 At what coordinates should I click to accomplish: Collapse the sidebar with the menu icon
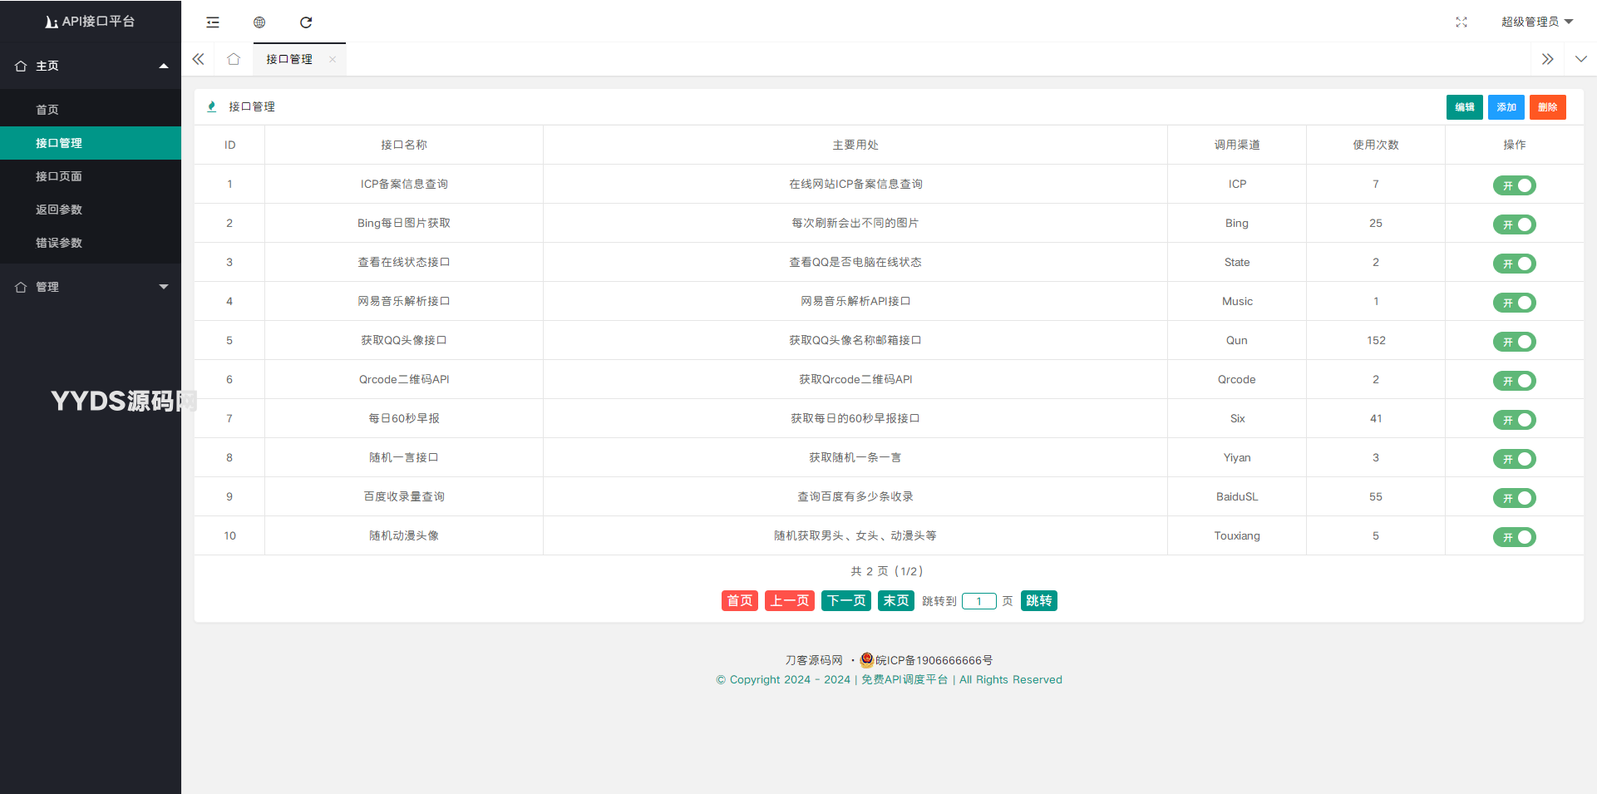(213, 22)
